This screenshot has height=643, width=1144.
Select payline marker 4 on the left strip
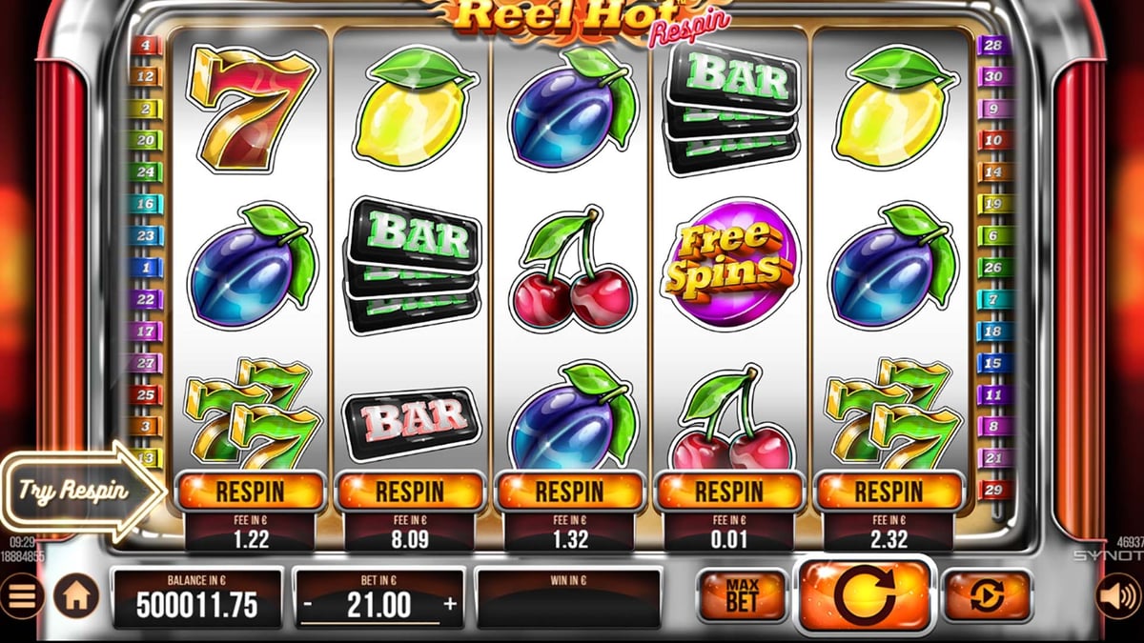pyautogui.click(x=145, y=45)
